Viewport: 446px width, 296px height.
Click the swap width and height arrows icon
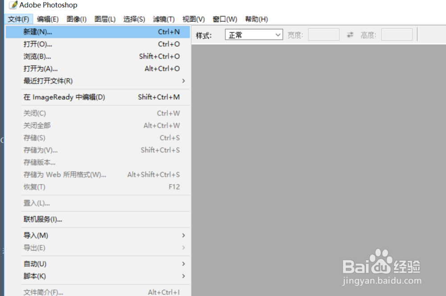point(350,35)
